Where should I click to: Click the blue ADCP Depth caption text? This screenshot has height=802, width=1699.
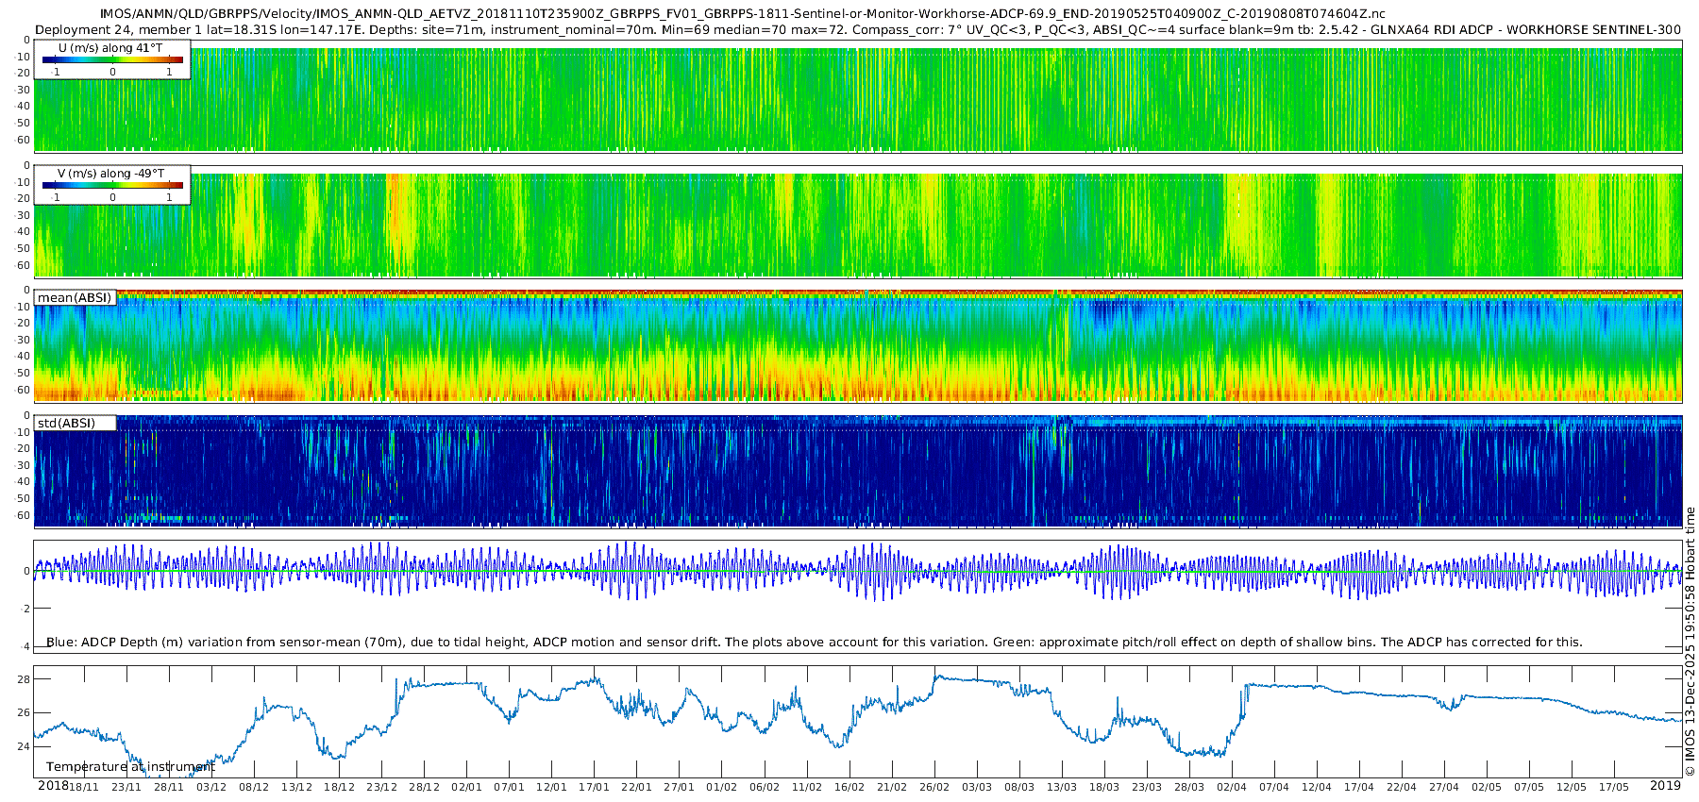tap(814, 643)
